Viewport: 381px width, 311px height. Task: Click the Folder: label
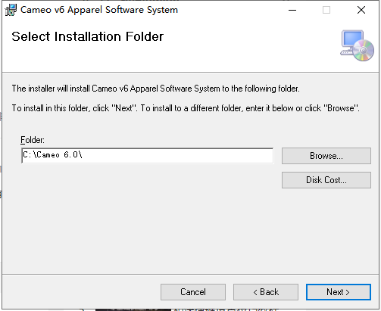point(33,140)
